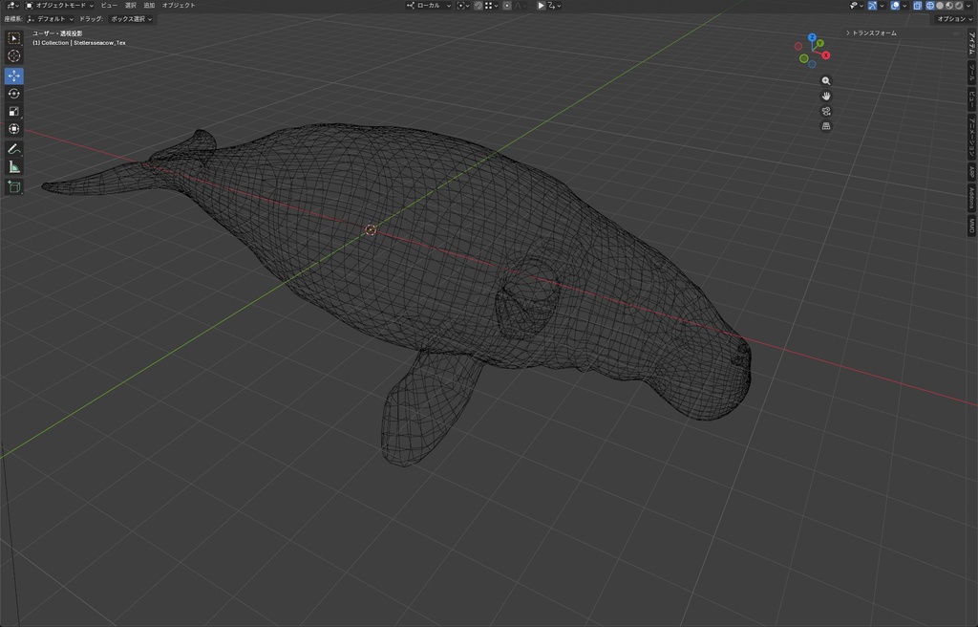Click the Y axis on the navigation gizmo
This screenshot has width=978, height=627.
click(x=819, y=43)
